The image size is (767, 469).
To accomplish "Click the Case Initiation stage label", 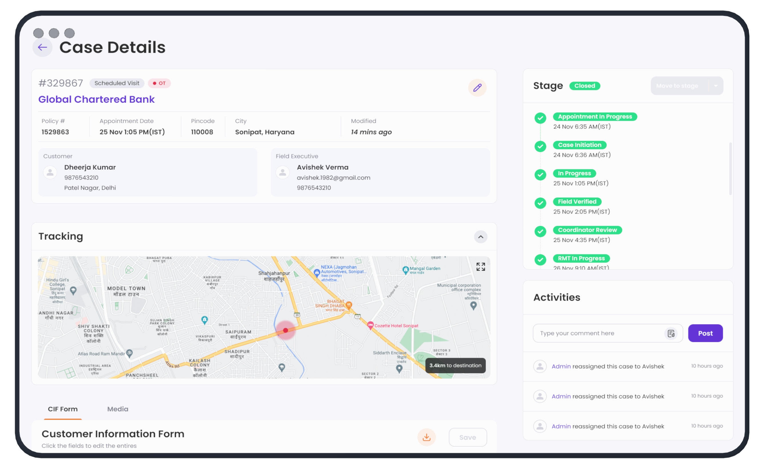I will click(579, 145).
